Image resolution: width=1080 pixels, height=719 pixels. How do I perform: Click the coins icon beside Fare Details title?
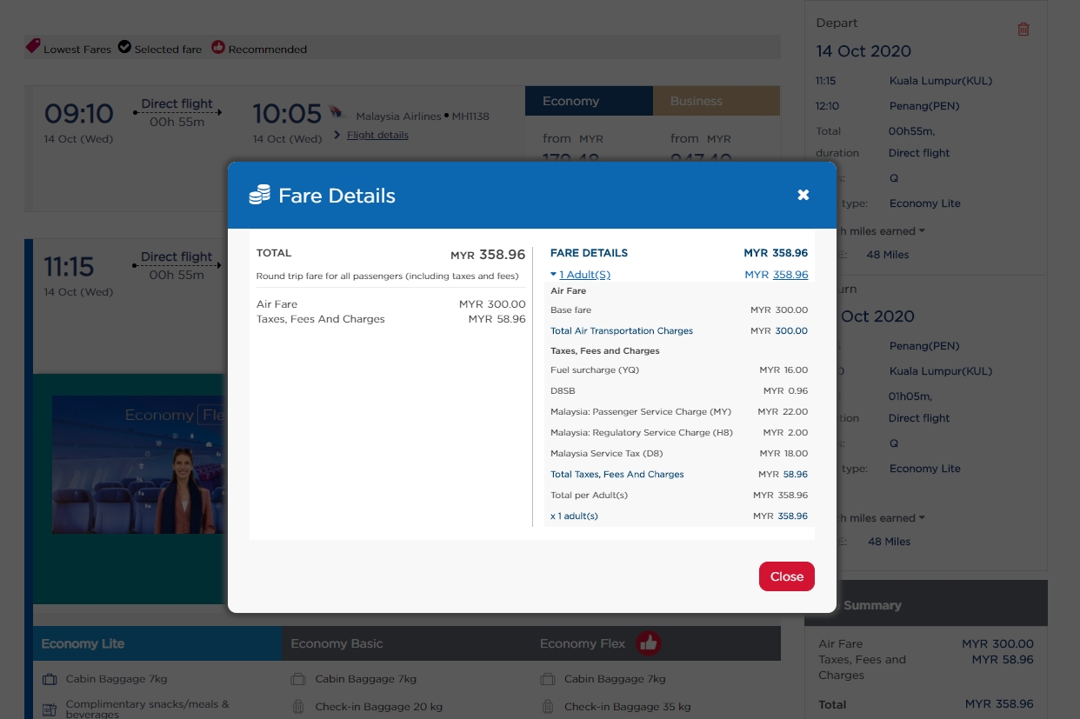pos(259,196)
